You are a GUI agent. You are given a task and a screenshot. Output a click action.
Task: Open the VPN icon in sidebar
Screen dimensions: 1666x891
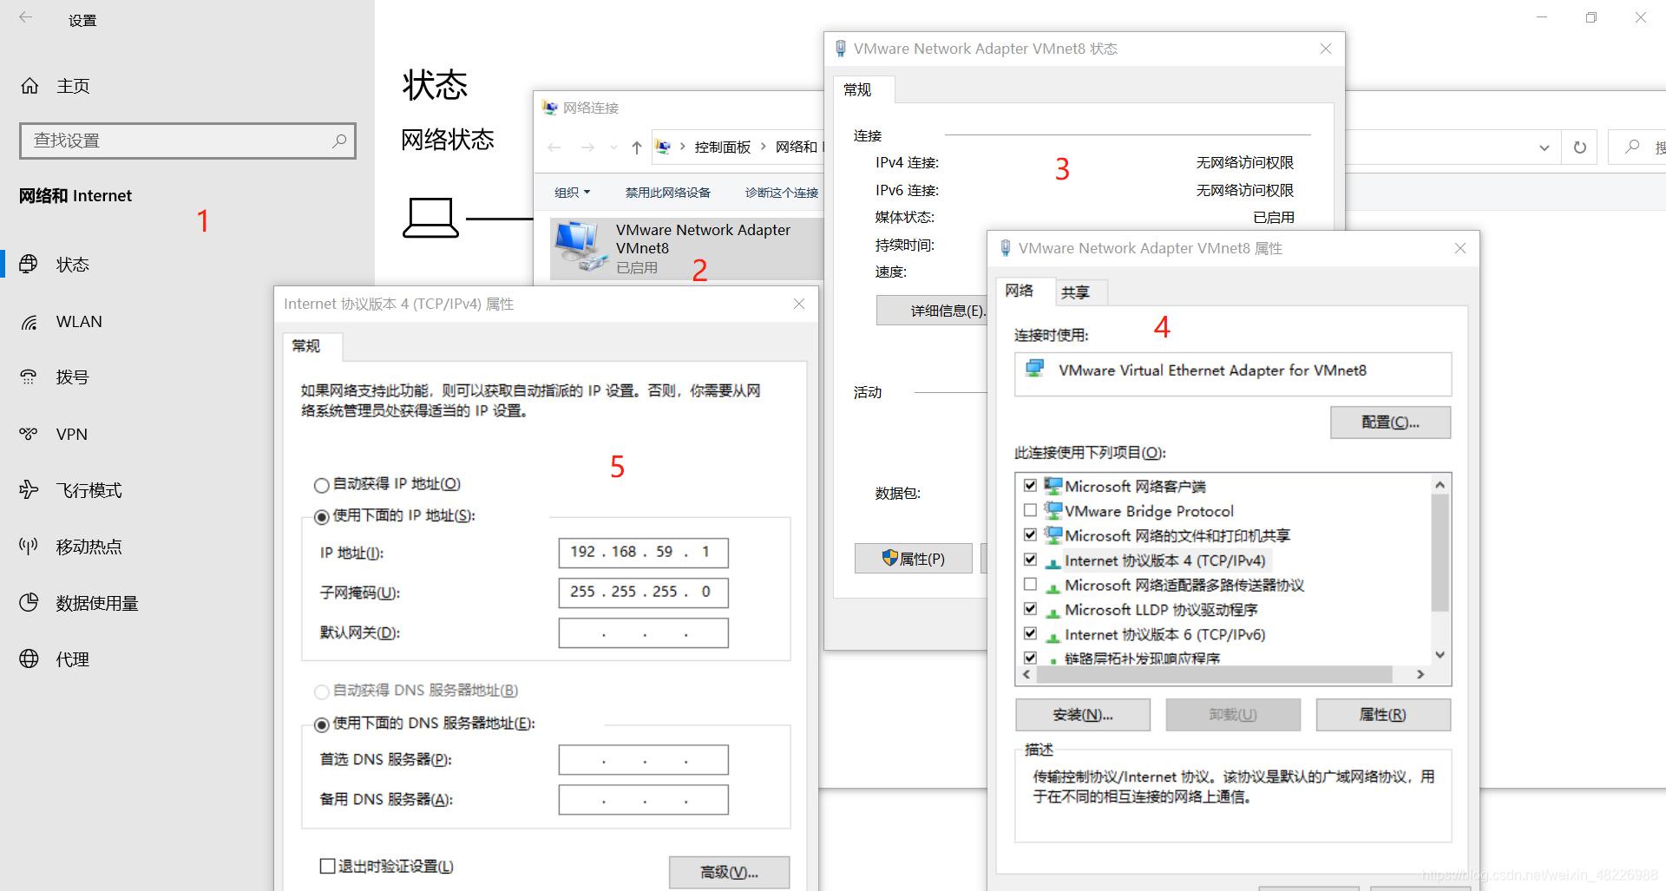click(x=29, y=434)
